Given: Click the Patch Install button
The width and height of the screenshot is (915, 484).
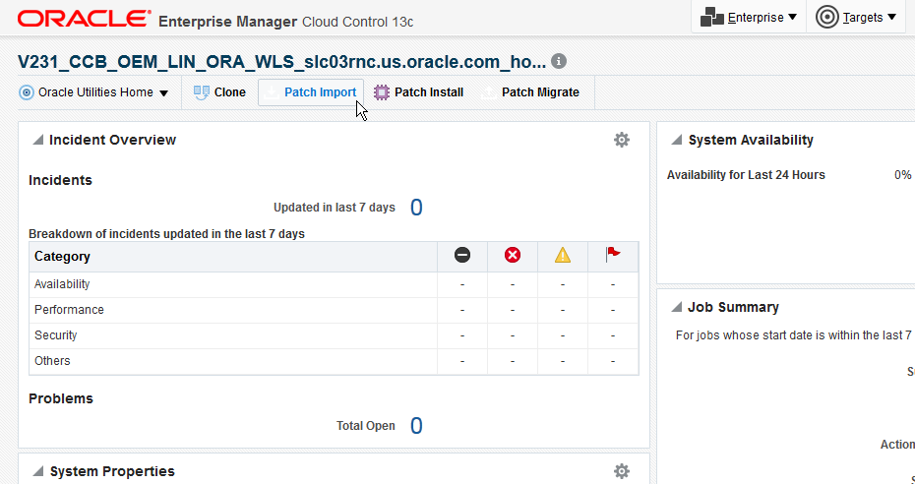Looking at the screenshot, I should 418,92.
